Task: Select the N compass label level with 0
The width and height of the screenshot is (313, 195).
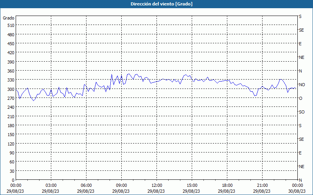Action: [300, 180]
